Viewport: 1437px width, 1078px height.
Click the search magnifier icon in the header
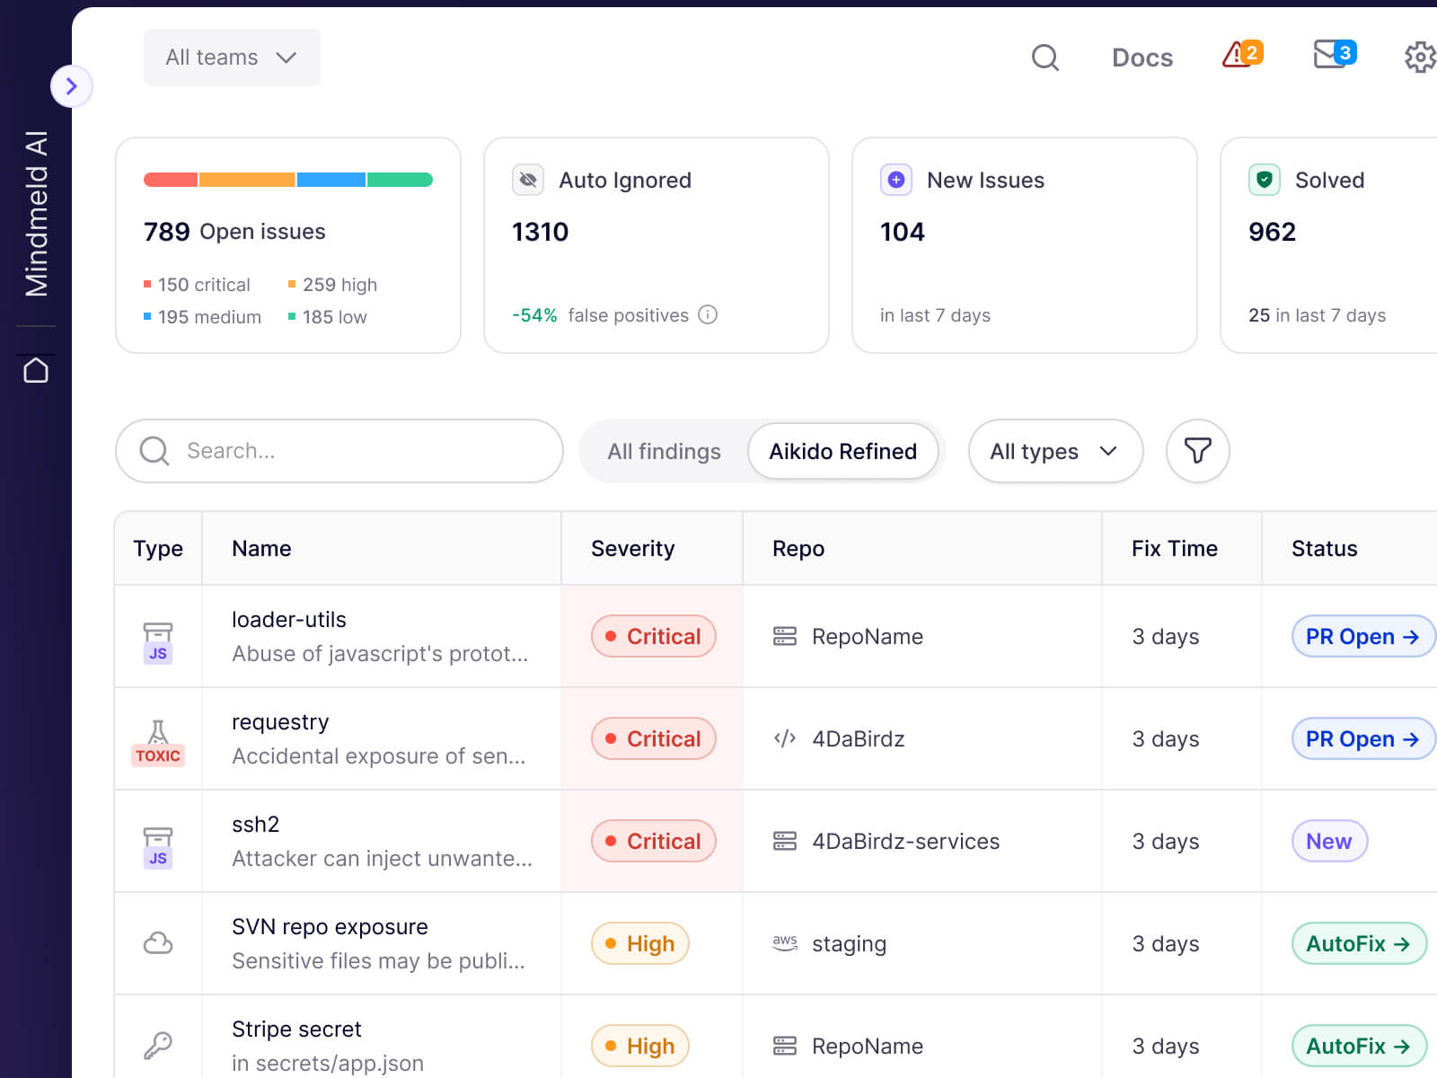(1045, 57)
